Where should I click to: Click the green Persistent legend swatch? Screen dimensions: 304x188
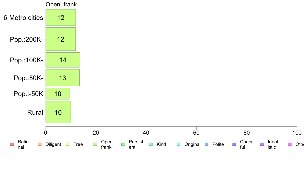(x=123, y=144)
